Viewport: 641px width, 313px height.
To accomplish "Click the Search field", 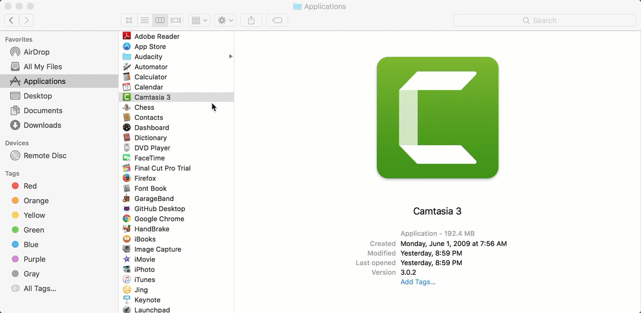I will click(x=545, y=20).
